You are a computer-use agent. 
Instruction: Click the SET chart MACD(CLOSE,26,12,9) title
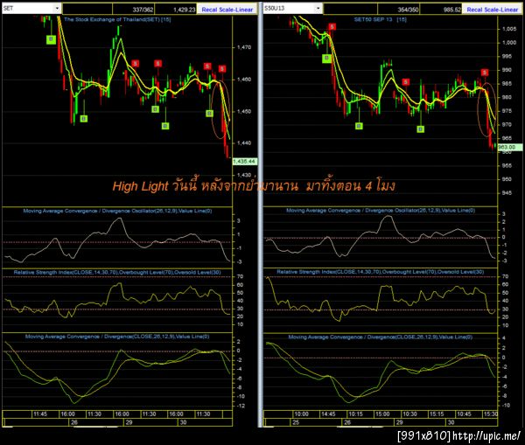pos(117,337)
